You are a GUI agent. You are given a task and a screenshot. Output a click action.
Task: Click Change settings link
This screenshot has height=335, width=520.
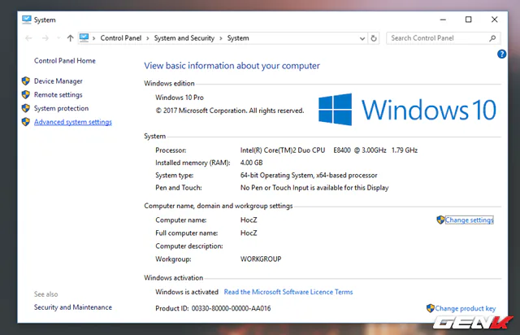469,220
